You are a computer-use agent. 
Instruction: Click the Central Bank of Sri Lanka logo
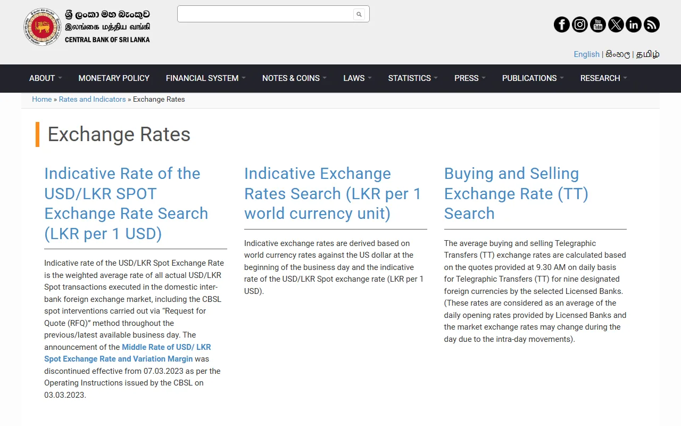pyautogui.click(x=87, y=27)
